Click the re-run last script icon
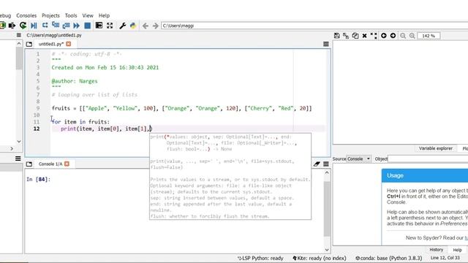The height and width of the screenshot is (263, 468). click(23, 26)
